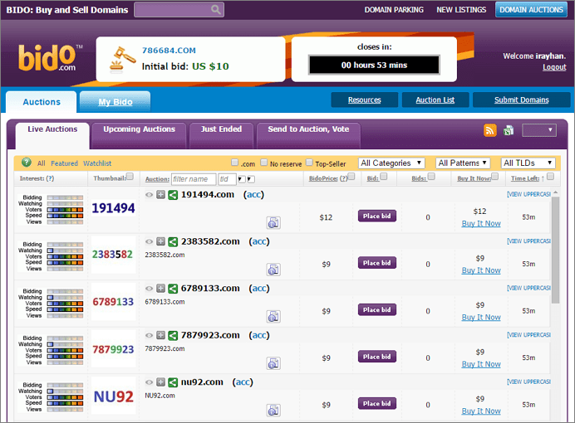Click the disk icon in 191494.com row
The height and width of the screenshot is (423, 575).
pos(273,222)
